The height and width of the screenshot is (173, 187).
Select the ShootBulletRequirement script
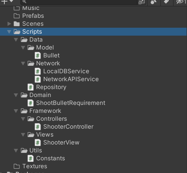(x=66, y=103)
